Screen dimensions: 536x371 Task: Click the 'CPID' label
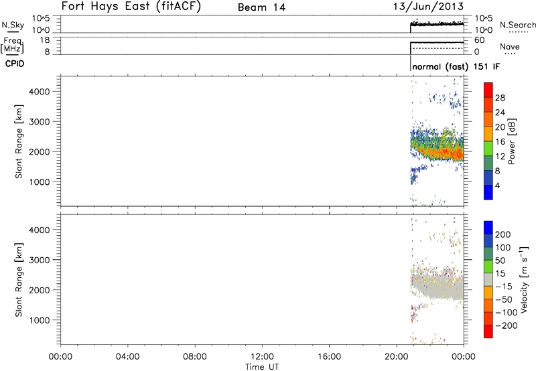coord(15,64)
